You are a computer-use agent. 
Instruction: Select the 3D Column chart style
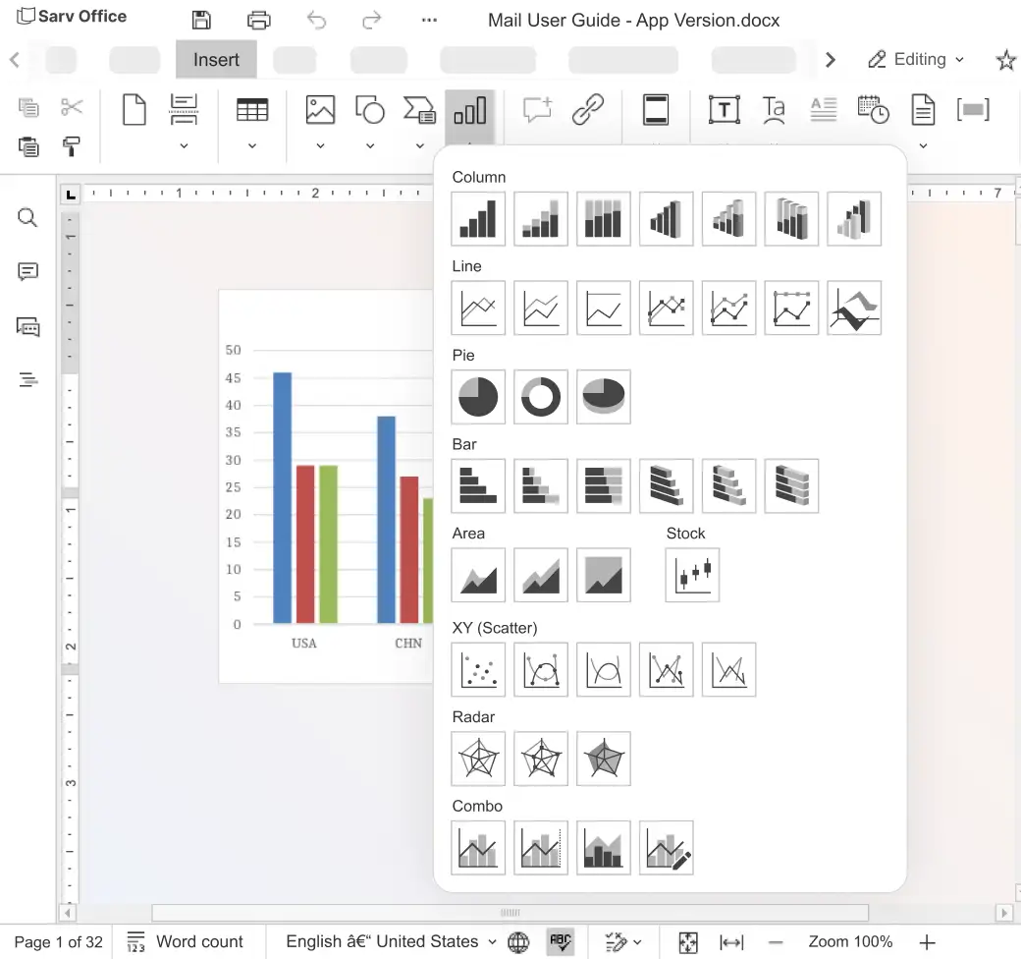pos(854,219)
